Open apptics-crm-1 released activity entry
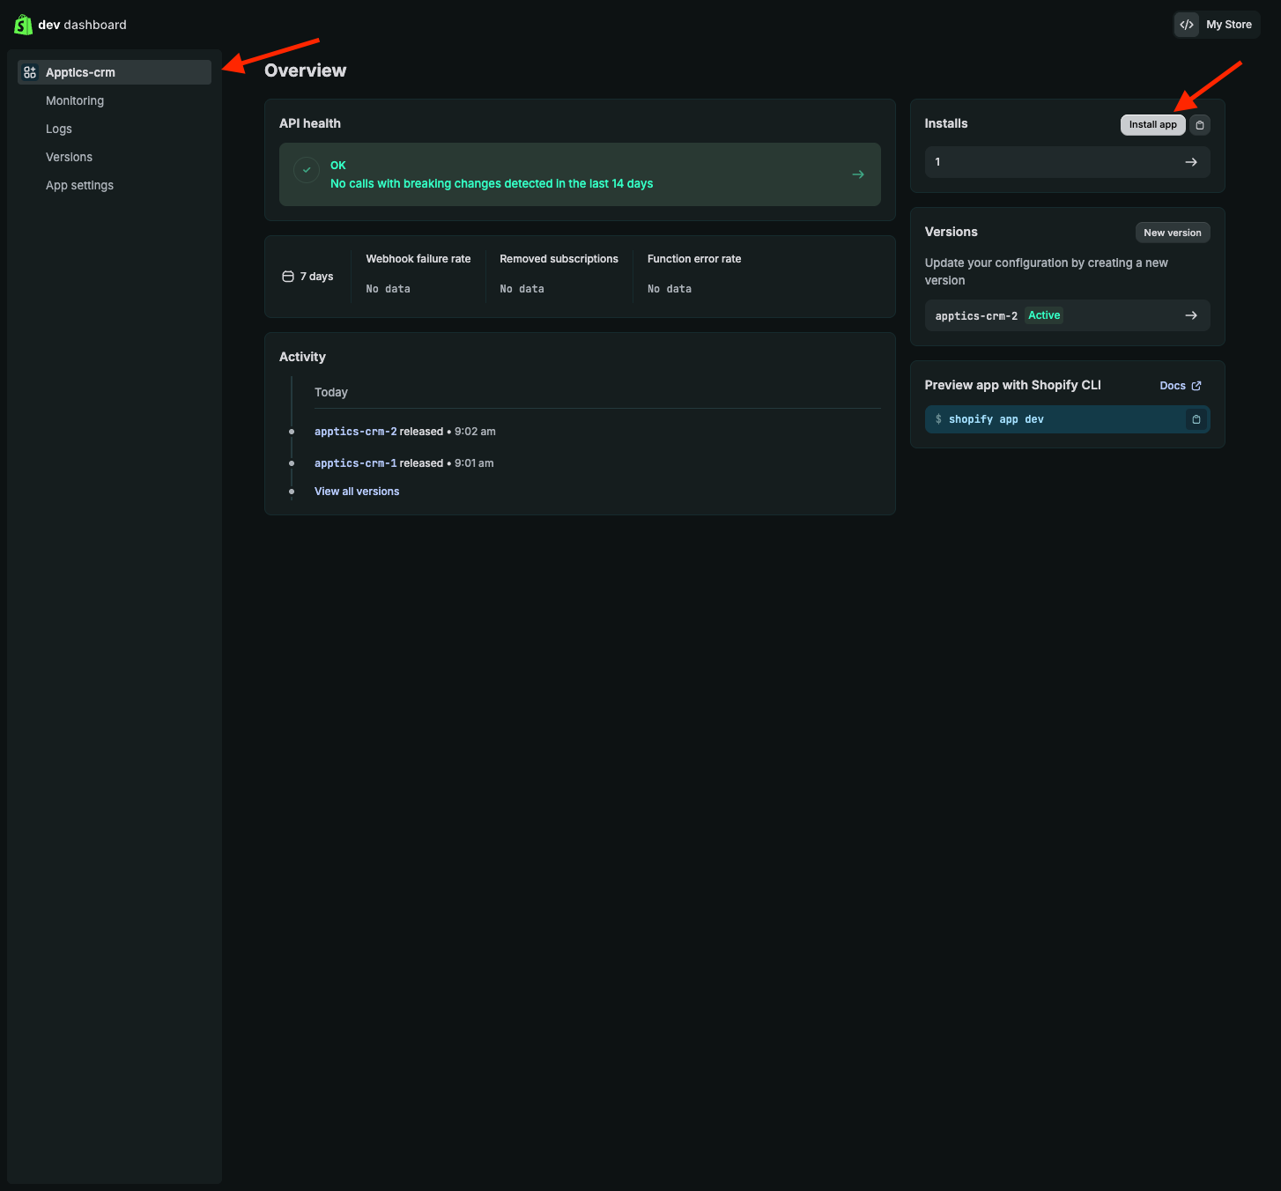This screenshot has width=1281, height=1191. pos(356,463)
